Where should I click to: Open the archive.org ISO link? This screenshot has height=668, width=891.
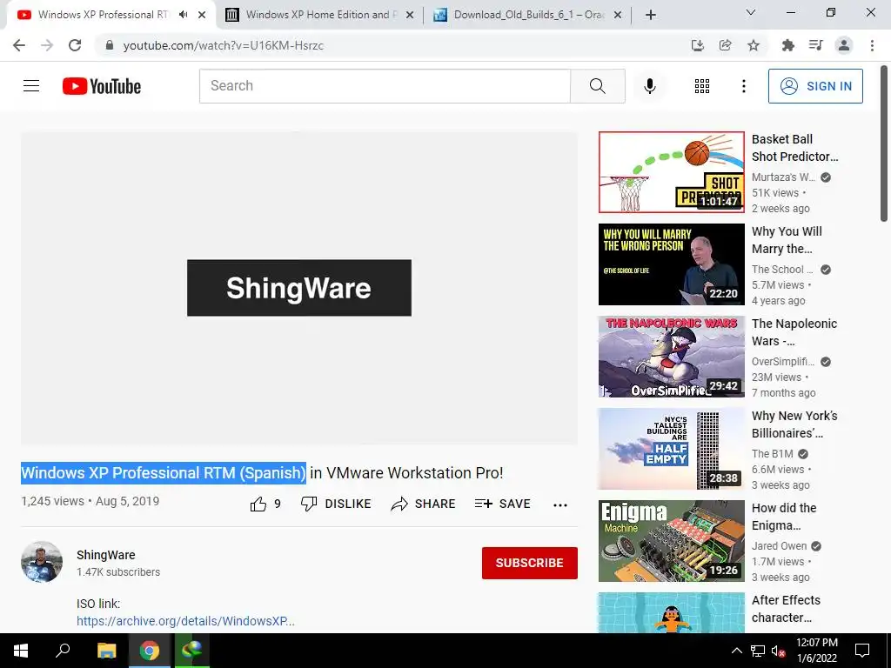(185, 621)
